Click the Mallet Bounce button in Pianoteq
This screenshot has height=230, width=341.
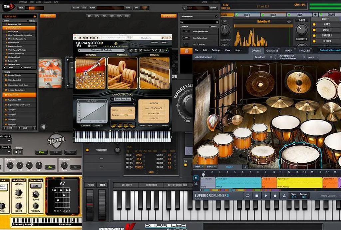154,108
